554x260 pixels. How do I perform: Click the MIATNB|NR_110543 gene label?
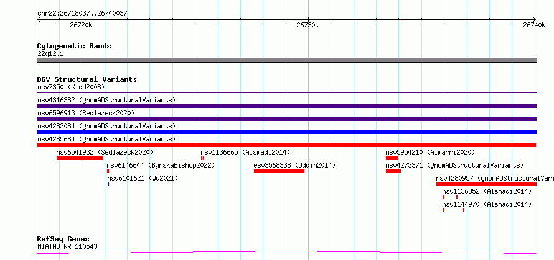point(67,246)
